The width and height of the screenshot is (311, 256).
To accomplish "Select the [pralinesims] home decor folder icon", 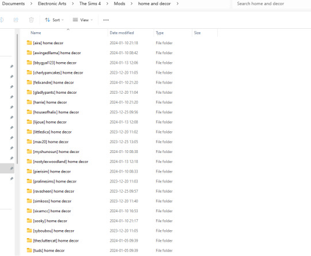I will (29, 181).
